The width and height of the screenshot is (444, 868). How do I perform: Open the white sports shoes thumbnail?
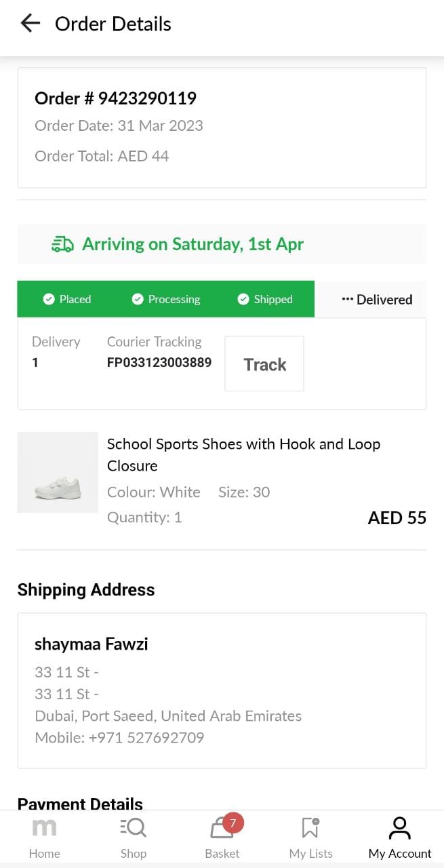pos(58,473)
